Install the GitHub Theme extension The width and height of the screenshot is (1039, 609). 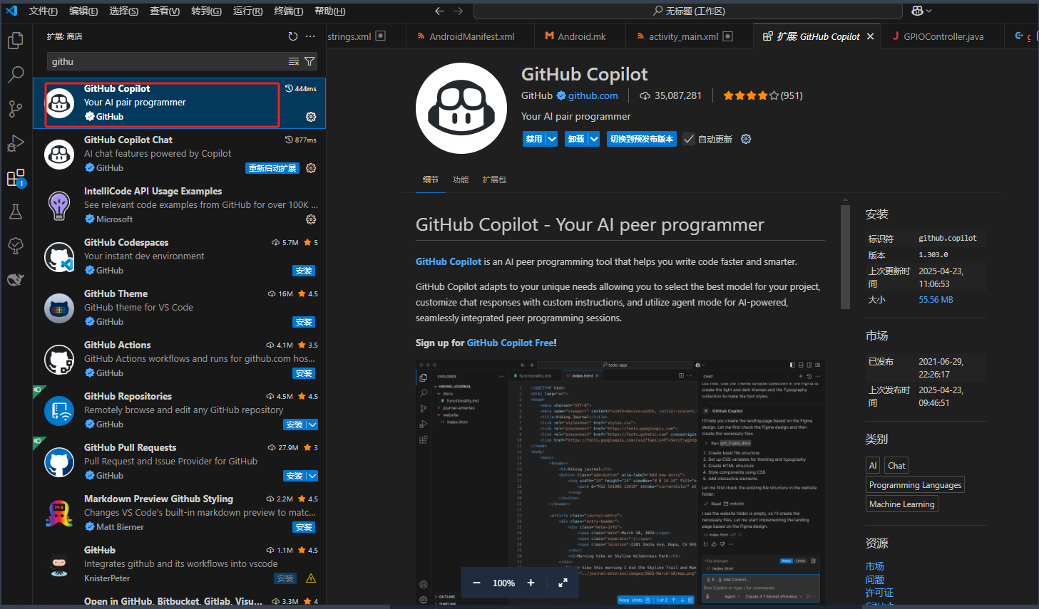[304, 322]
